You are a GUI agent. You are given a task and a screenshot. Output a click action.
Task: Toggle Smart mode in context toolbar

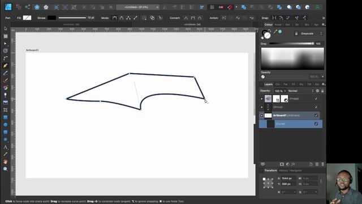122,18
